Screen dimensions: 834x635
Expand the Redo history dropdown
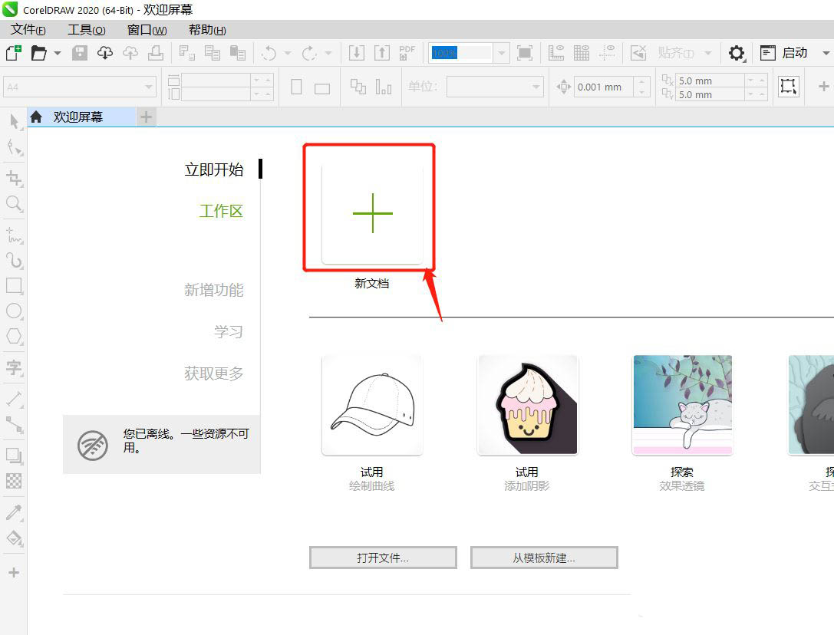(x=328, y=53)
